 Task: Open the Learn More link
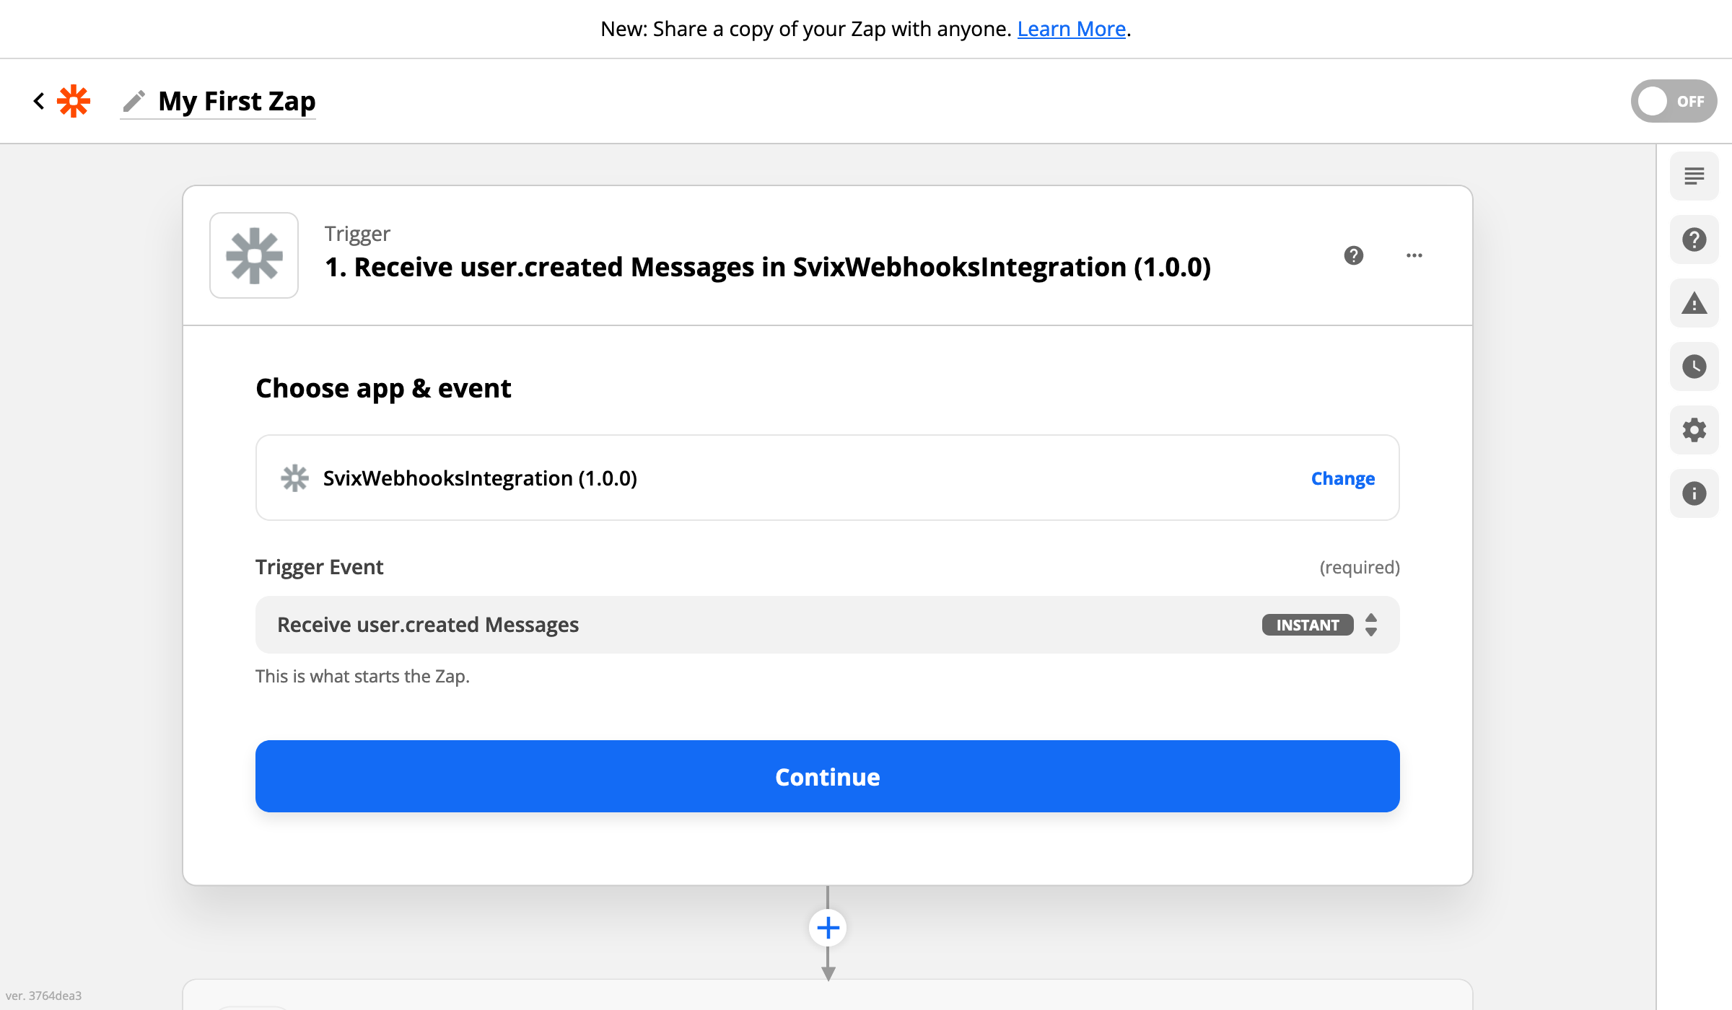pos(1071,29)
